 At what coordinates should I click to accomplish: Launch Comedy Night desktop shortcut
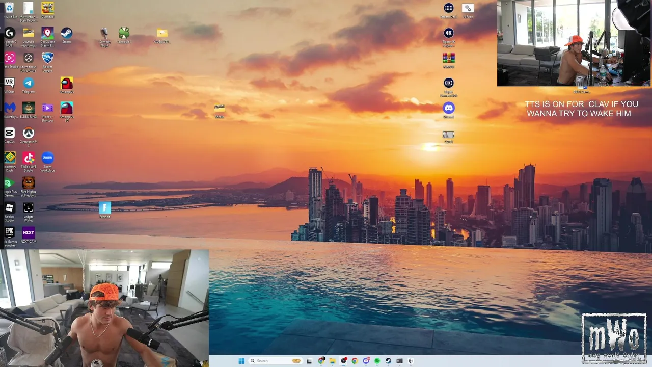(x=104, y=37)
